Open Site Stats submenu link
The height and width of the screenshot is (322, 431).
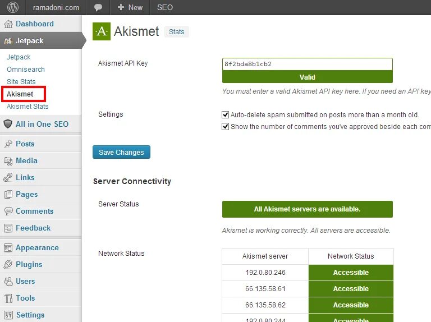[21, 82]
